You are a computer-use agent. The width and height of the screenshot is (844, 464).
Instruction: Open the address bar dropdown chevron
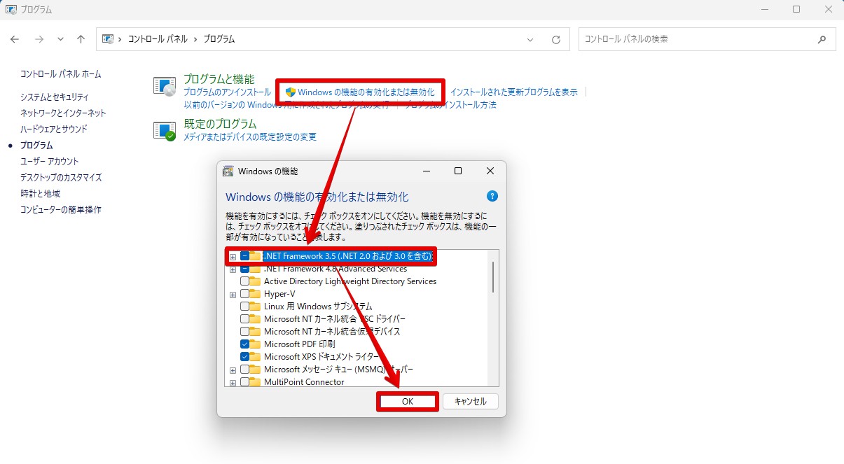(530, 39)
